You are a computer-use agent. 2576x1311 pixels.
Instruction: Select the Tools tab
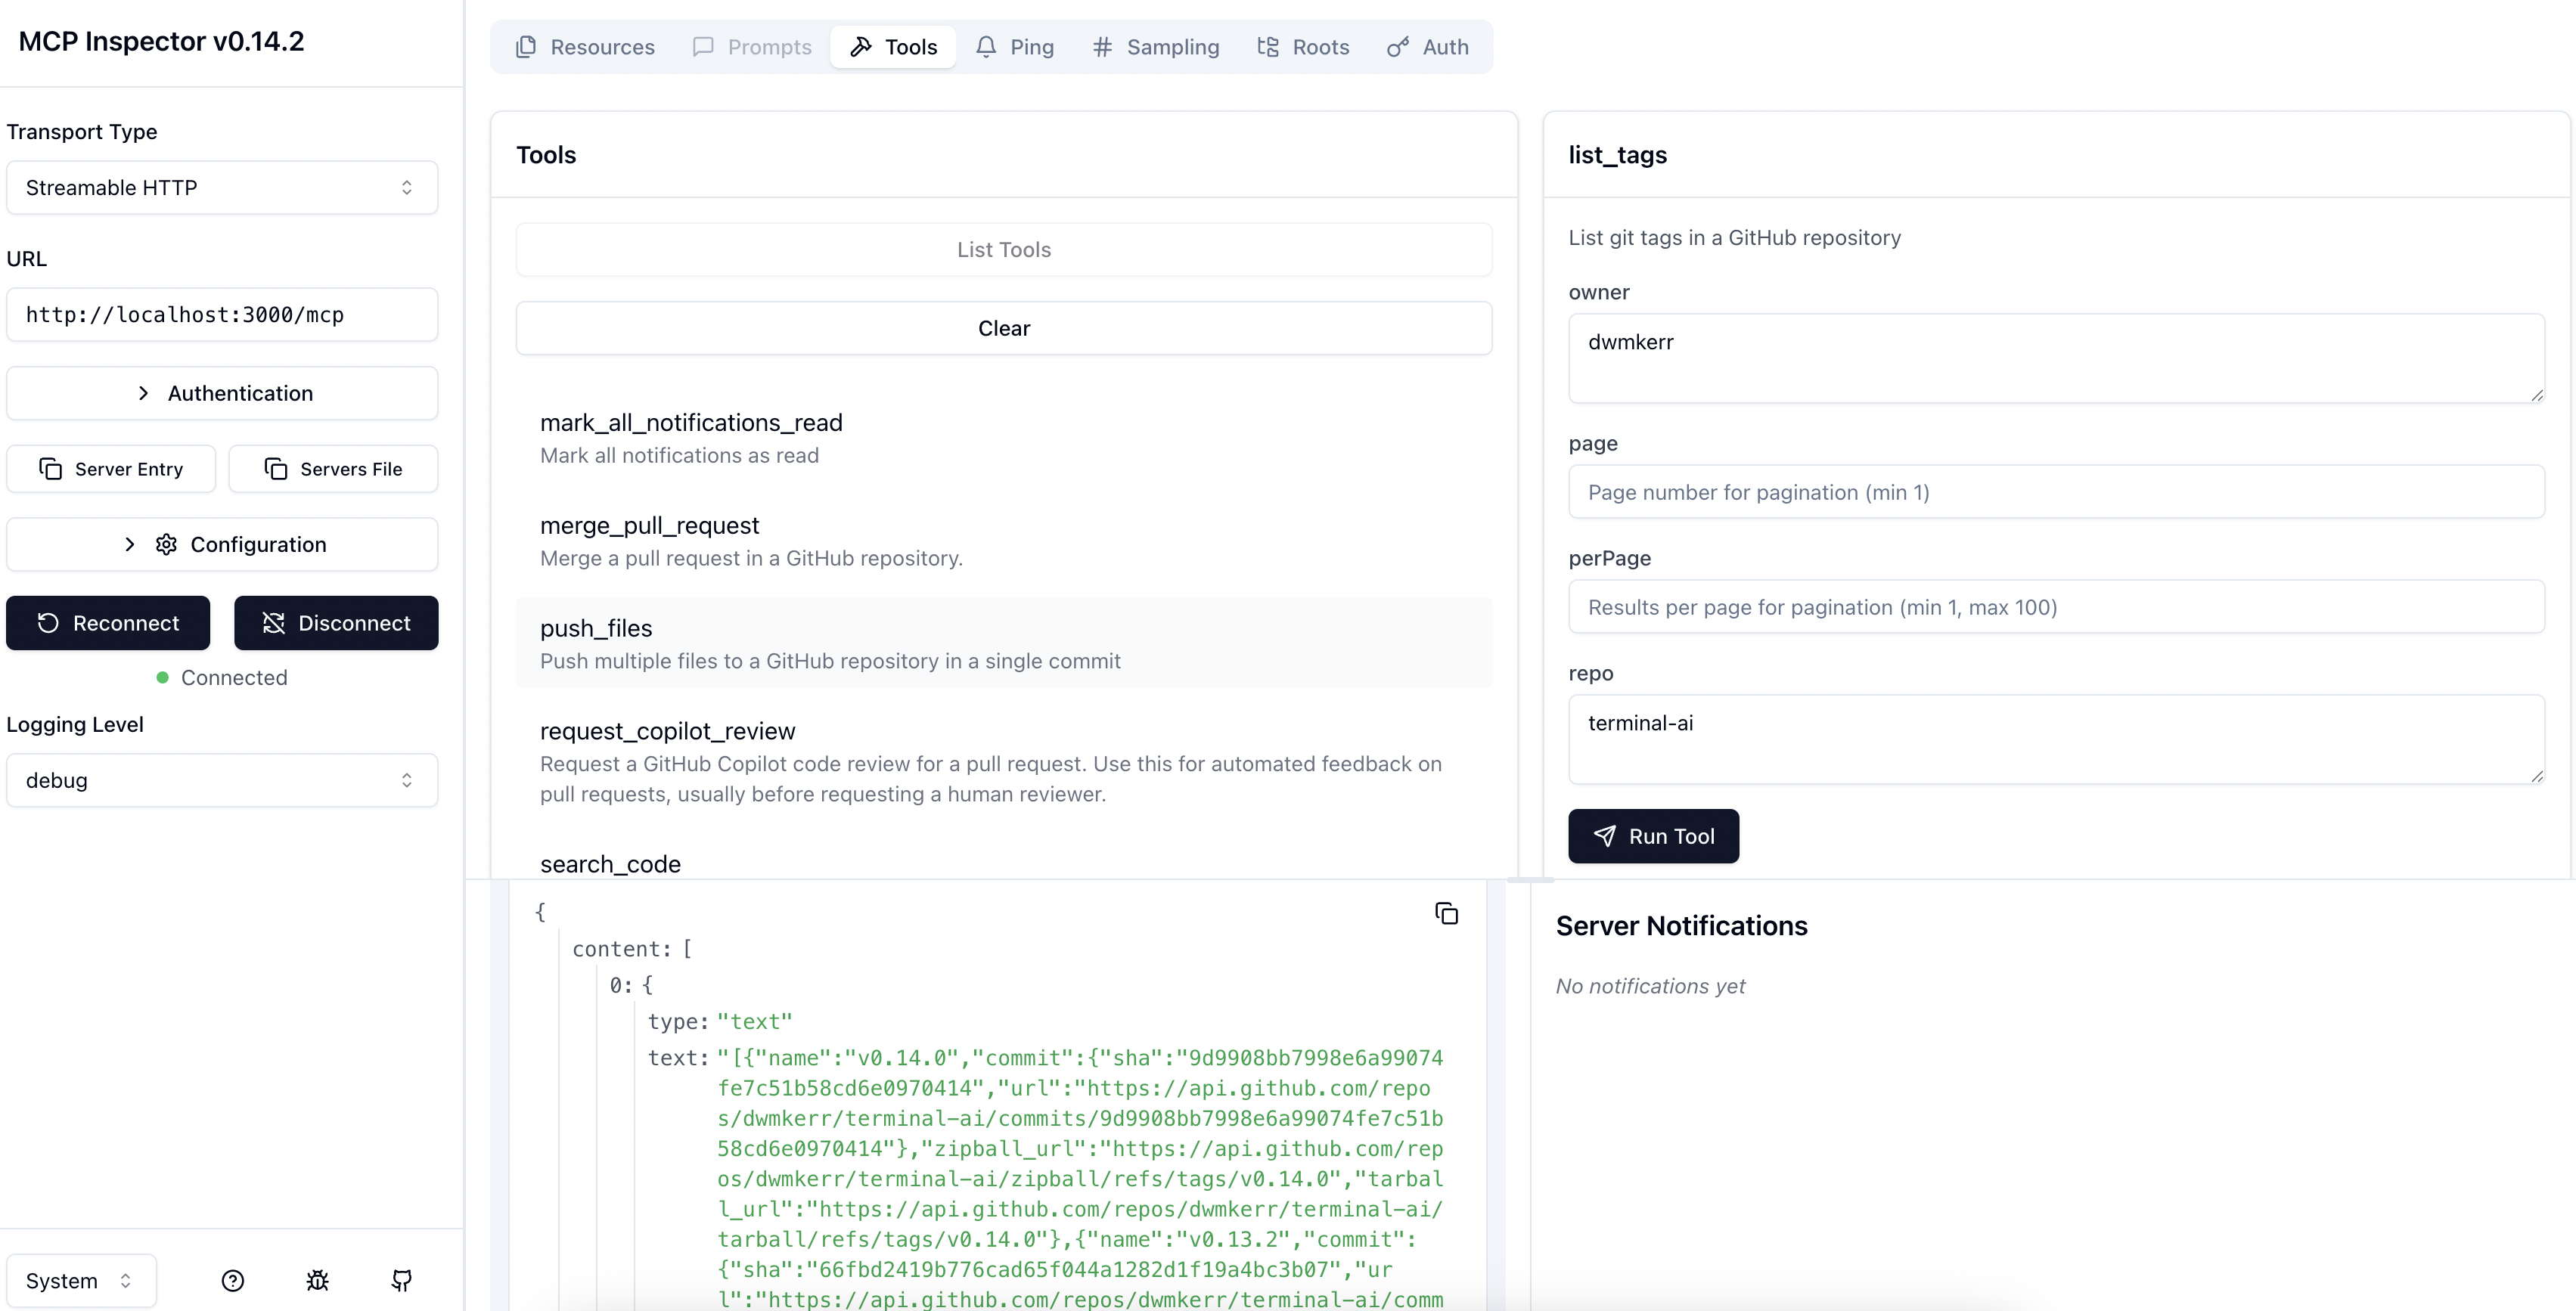[x=893, y=47]
